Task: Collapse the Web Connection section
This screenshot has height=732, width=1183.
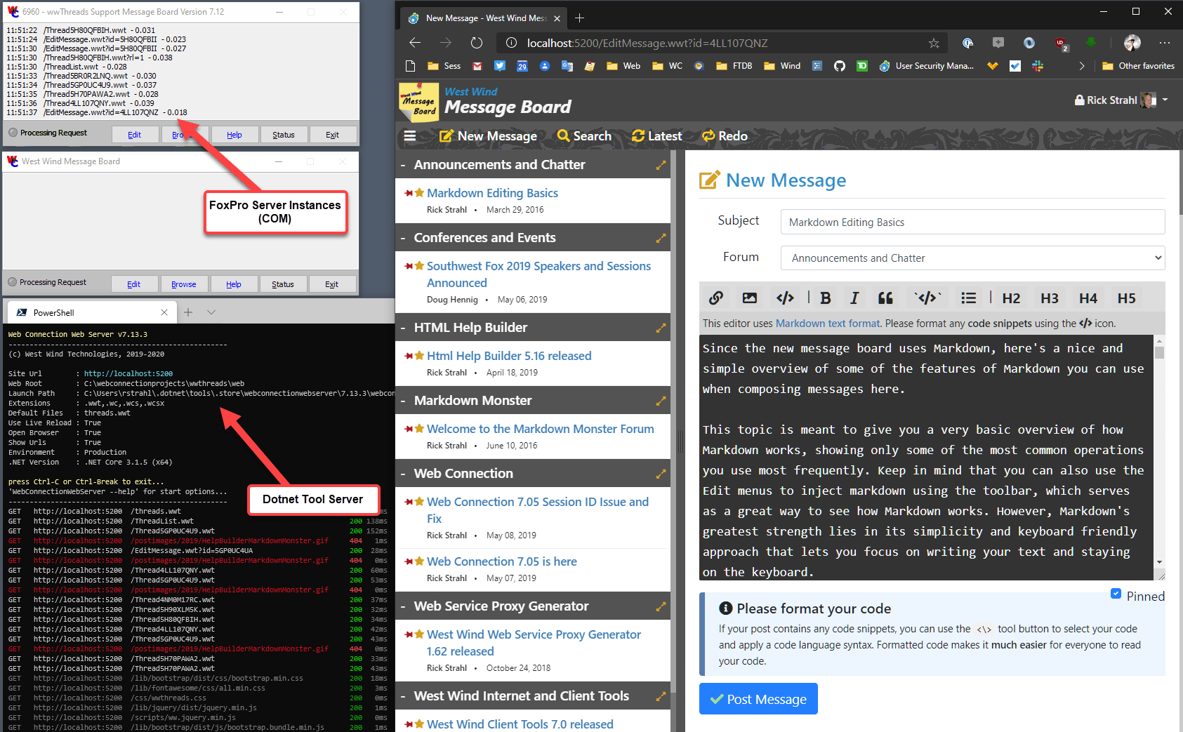Action: coord(403,474)
